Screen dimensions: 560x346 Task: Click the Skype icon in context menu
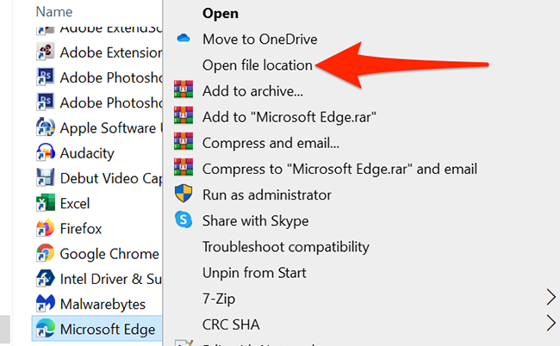click(183, 220)
